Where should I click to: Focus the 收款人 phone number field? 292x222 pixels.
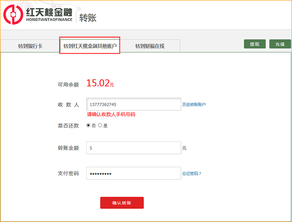pyautogui.click(x=134, y=104)
